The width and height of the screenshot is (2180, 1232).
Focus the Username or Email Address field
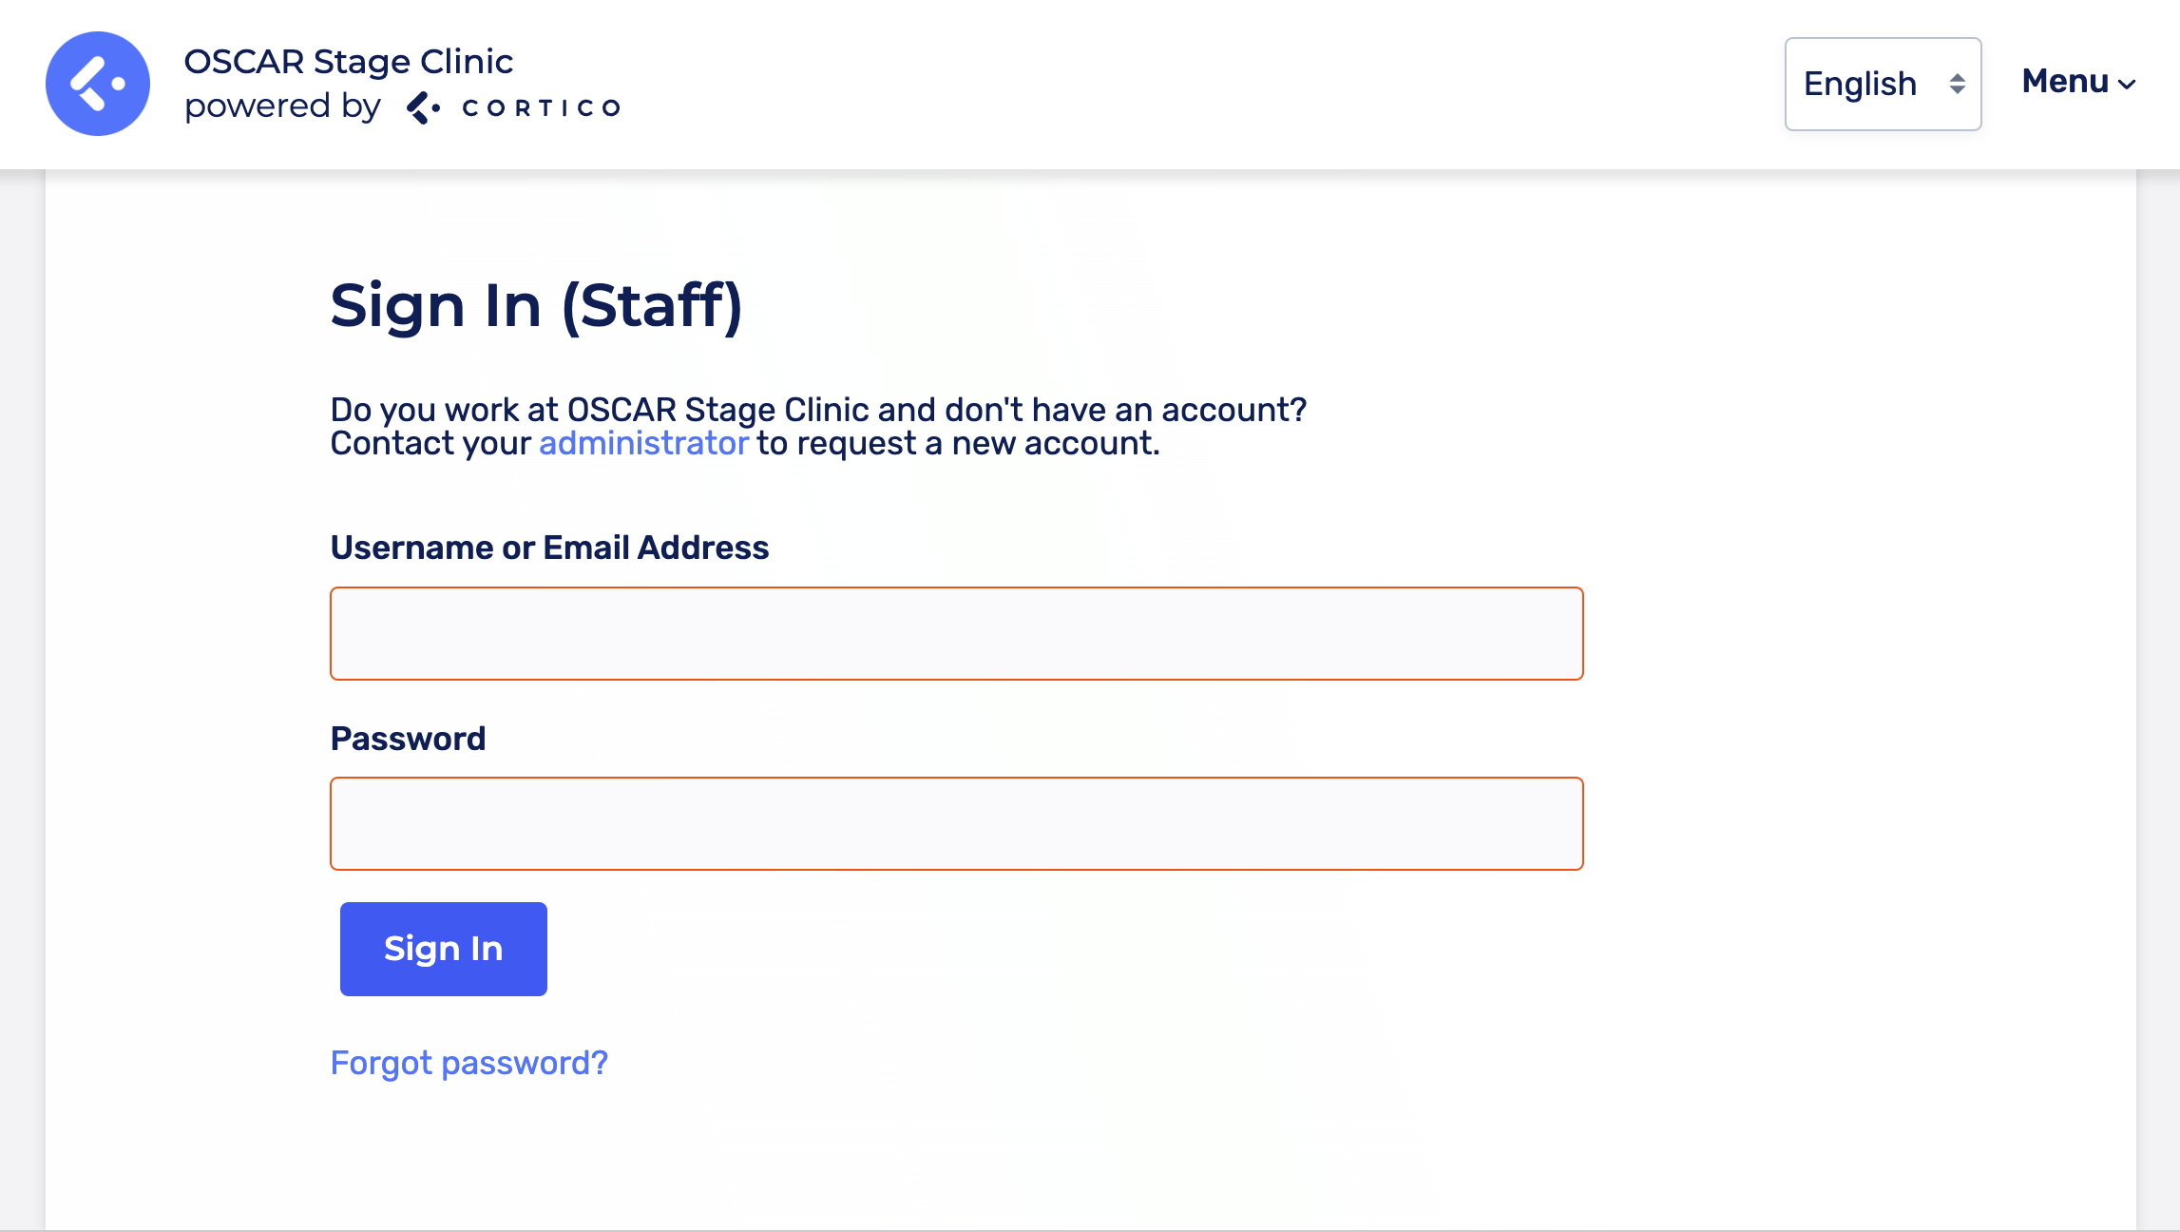(x=956, y=633)
